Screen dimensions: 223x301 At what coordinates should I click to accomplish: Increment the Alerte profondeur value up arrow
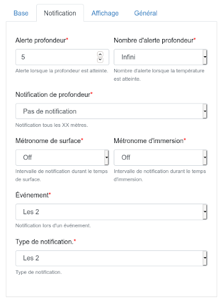click(100, 55)
